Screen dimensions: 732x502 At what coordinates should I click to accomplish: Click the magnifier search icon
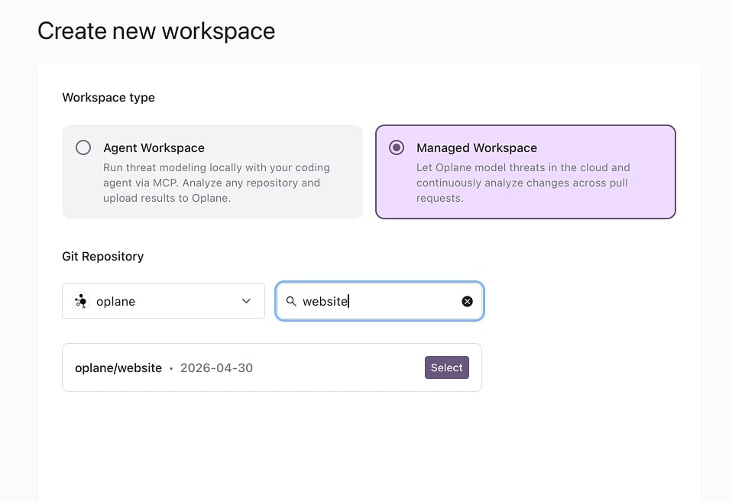[x=291, y=301]
